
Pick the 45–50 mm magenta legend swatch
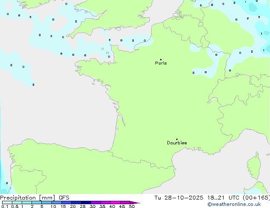[125, 203]
